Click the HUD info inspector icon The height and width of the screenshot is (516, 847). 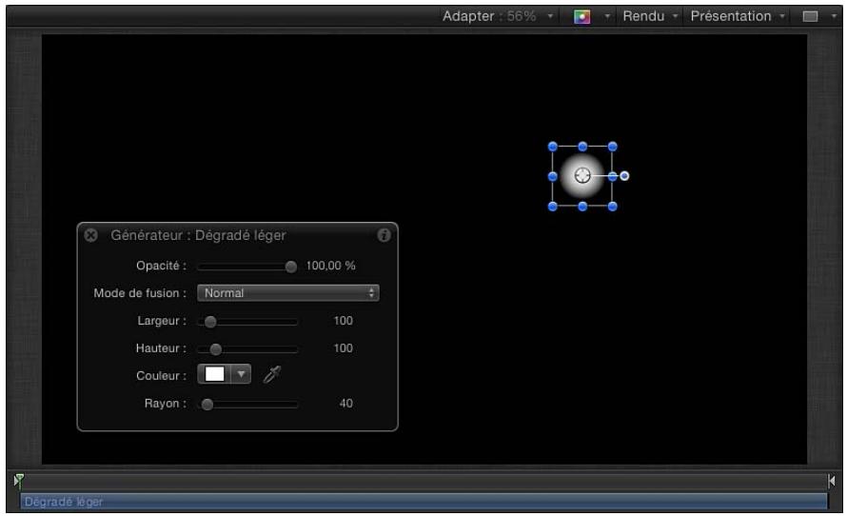(x=384, y=235)
